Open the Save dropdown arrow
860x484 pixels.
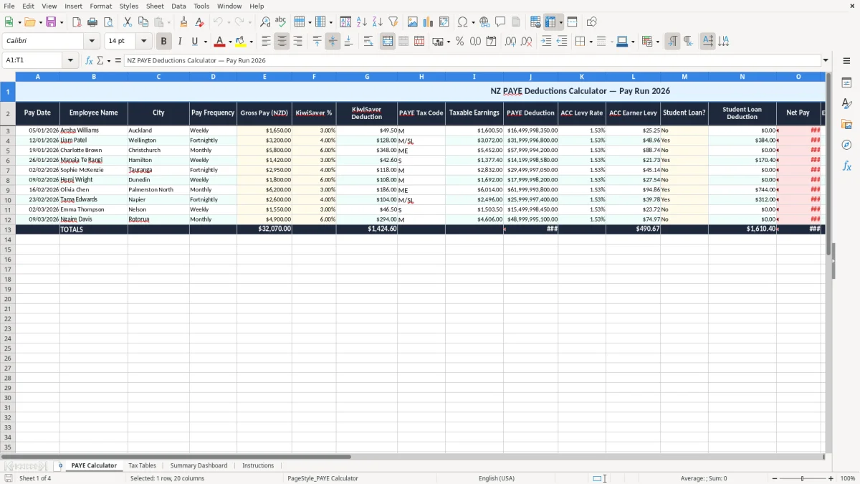point(61,22)
